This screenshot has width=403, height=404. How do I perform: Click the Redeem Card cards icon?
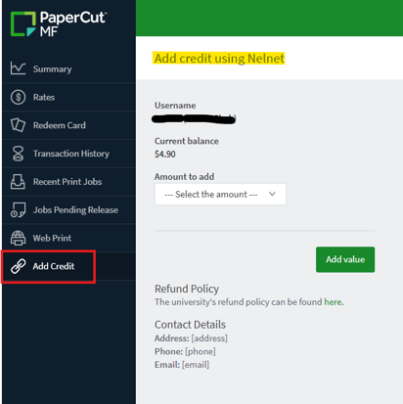(18, 125)
